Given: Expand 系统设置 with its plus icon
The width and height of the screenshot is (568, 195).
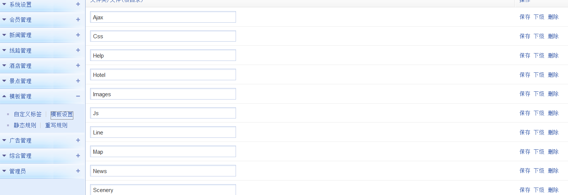Looking at the screenshot, I should pyautogui.click(x=78, y=4).
